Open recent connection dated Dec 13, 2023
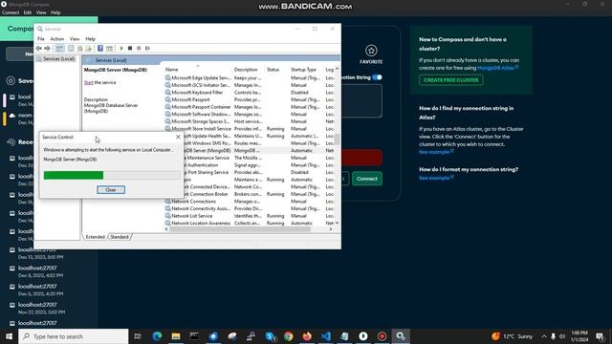 pyautogui.click(x=41, y=253)
